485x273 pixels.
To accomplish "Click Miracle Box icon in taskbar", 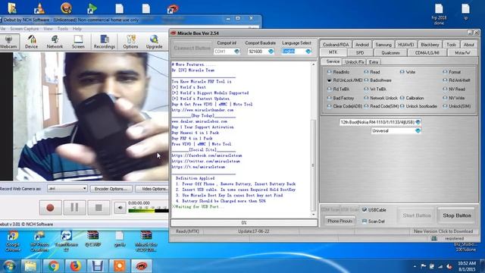I will pos(142,266).
